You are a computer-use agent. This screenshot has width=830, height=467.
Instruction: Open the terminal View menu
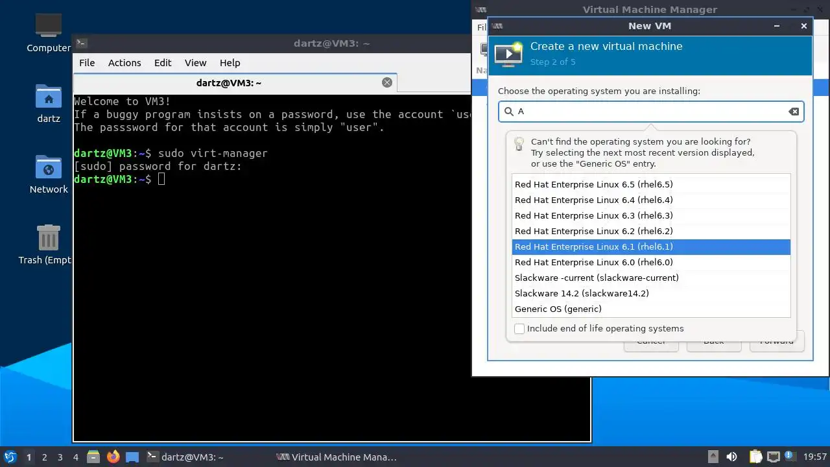pos(195,63)
